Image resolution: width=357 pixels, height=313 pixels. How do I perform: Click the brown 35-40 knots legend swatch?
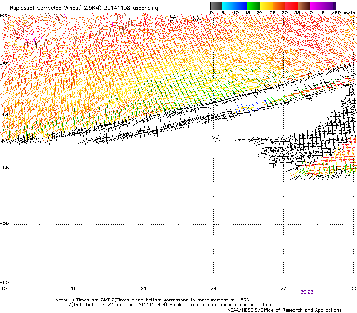coord(304,6)
